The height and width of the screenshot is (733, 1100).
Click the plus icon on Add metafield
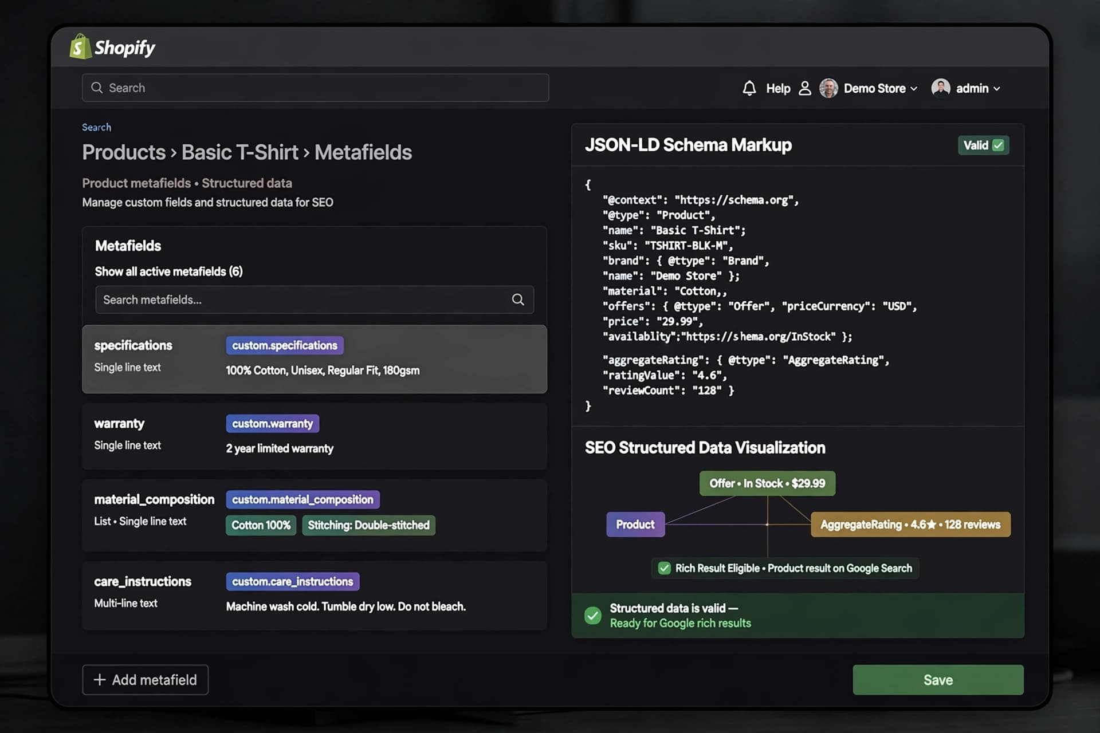pyautogui.click(x=100, y=680)
